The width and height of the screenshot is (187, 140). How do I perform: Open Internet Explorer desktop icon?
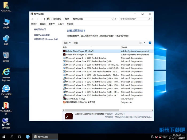[6, 74]
